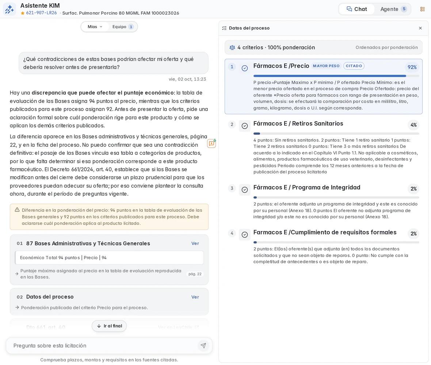Click the user question message bubble
The height and width of the screenshot is (365, 431).
[x=114, y=63]
